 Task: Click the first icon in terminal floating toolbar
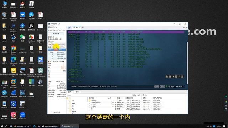point(167,76)
